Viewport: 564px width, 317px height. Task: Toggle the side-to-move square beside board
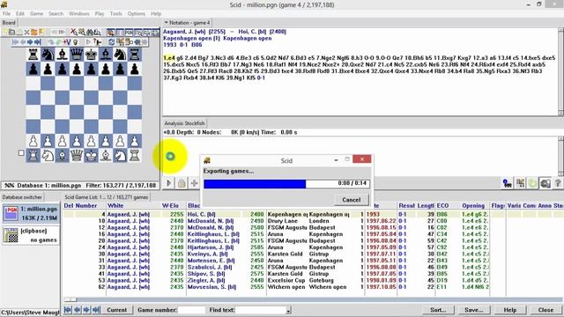coord(21,153)
